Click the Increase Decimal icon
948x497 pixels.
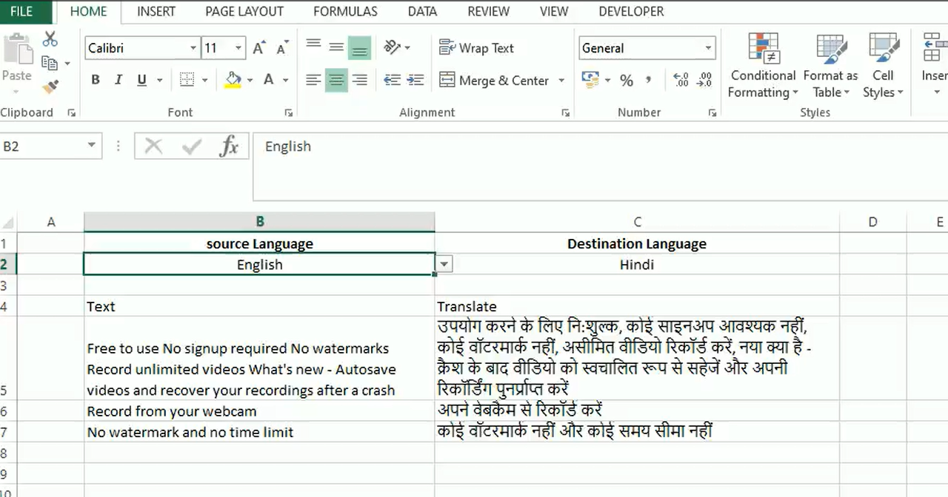point(681,81)
